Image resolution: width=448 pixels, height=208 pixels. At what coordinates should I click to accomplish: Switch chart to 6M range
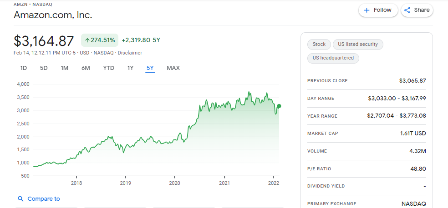86,68
